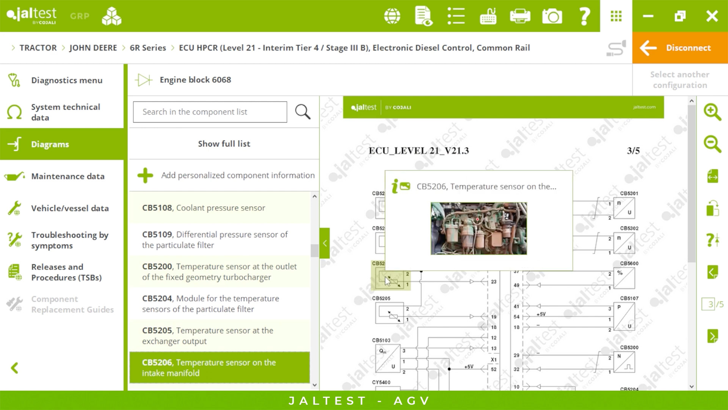This screenshot has height=410, width=728.
Task: Click the zoom out magnifier icon
Action: 712,144
